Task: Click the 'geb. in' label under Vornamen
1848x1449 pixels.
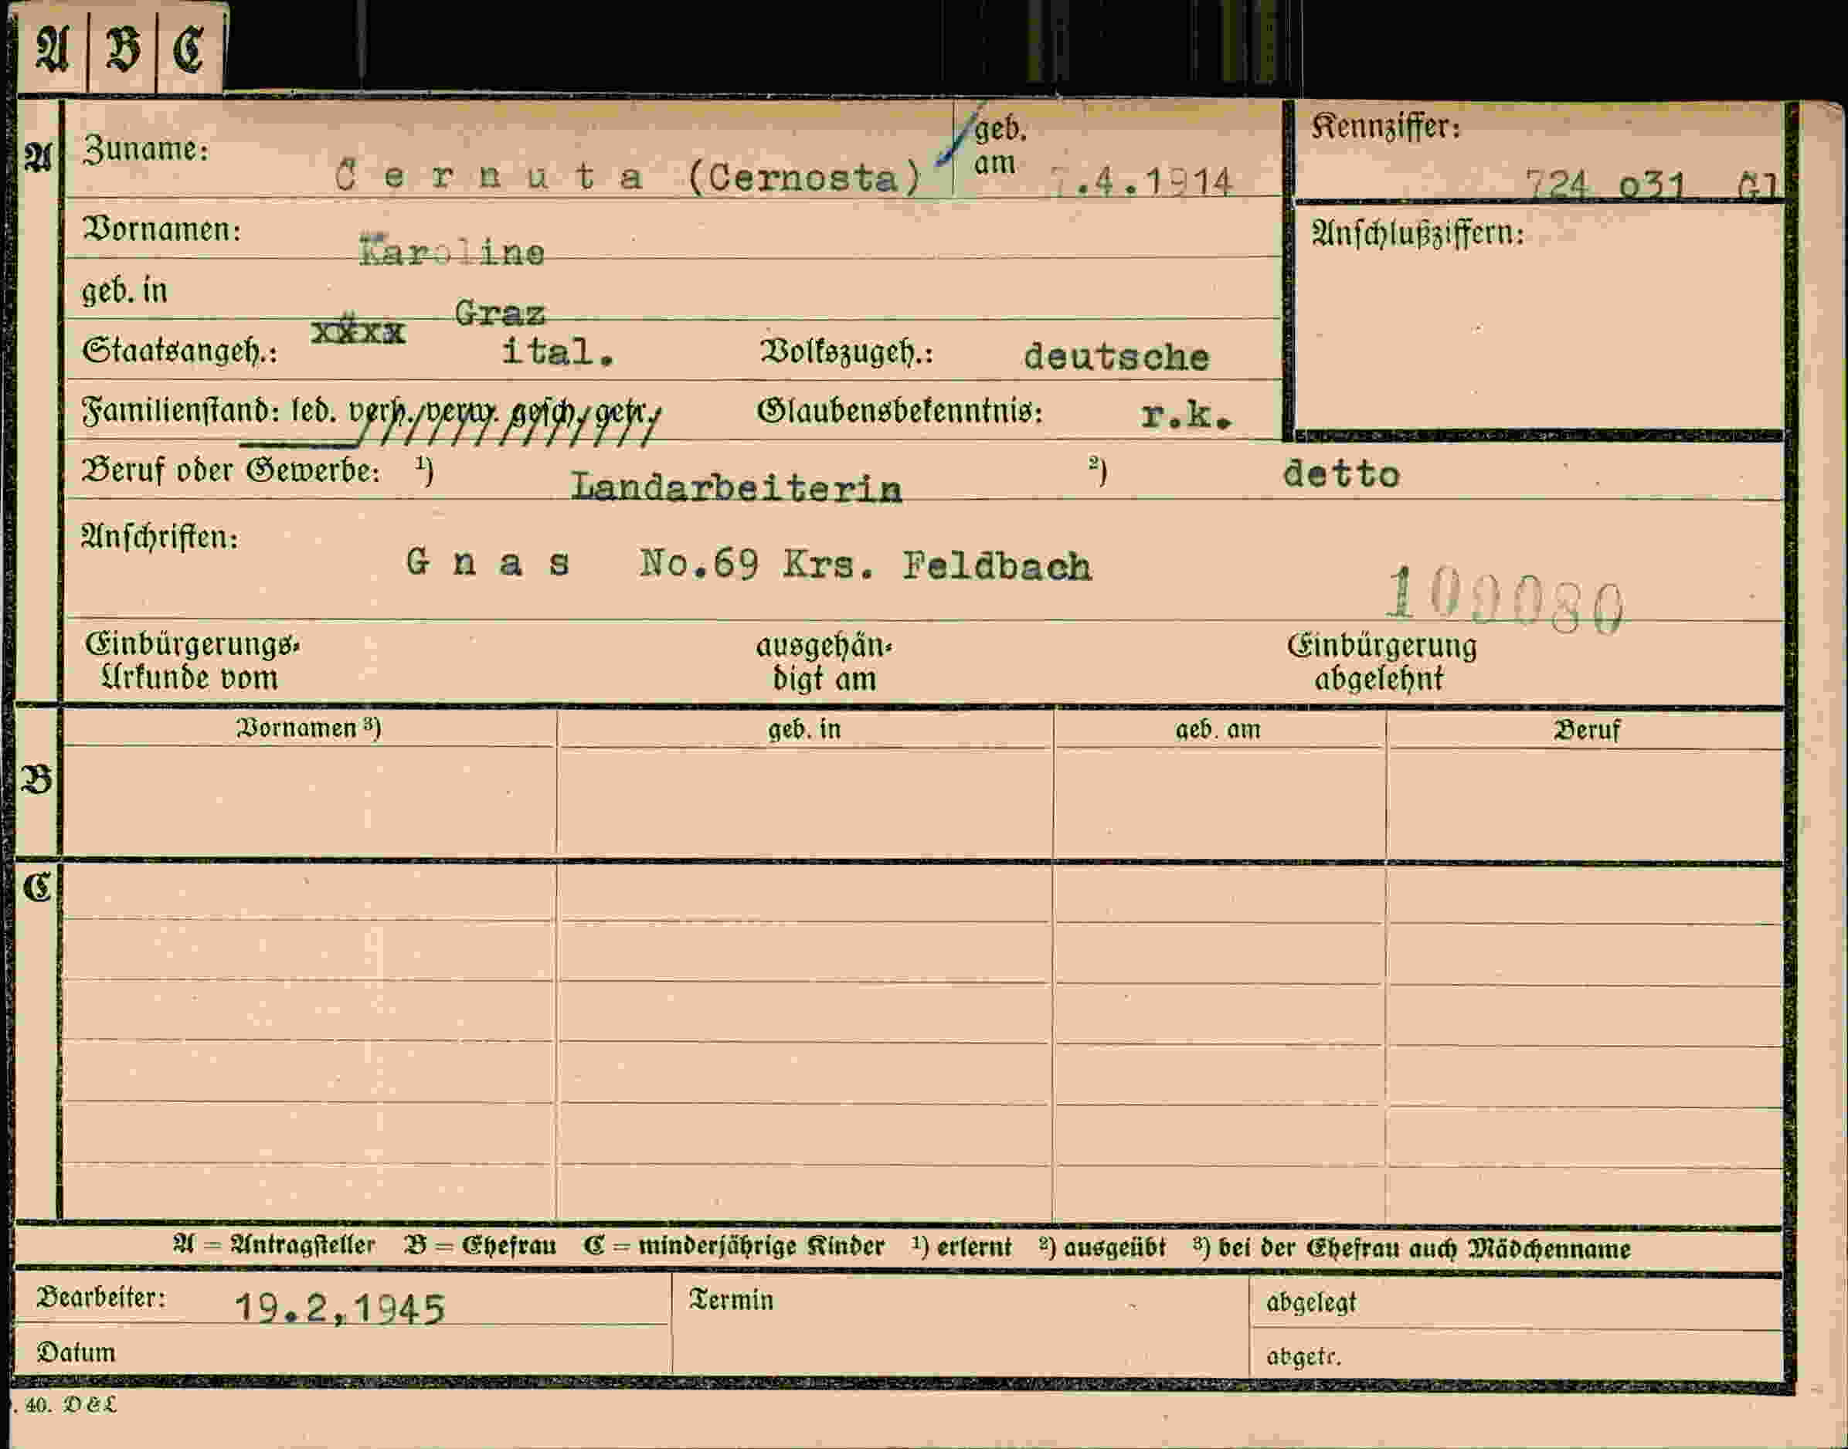Action: click(124, 291)
